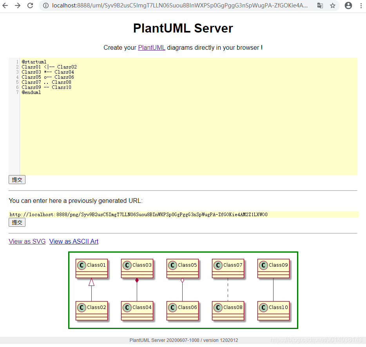Screen dimensions: 366x347
Task: Click the @enduml line in the editor
Action: (x=31, y=92)
